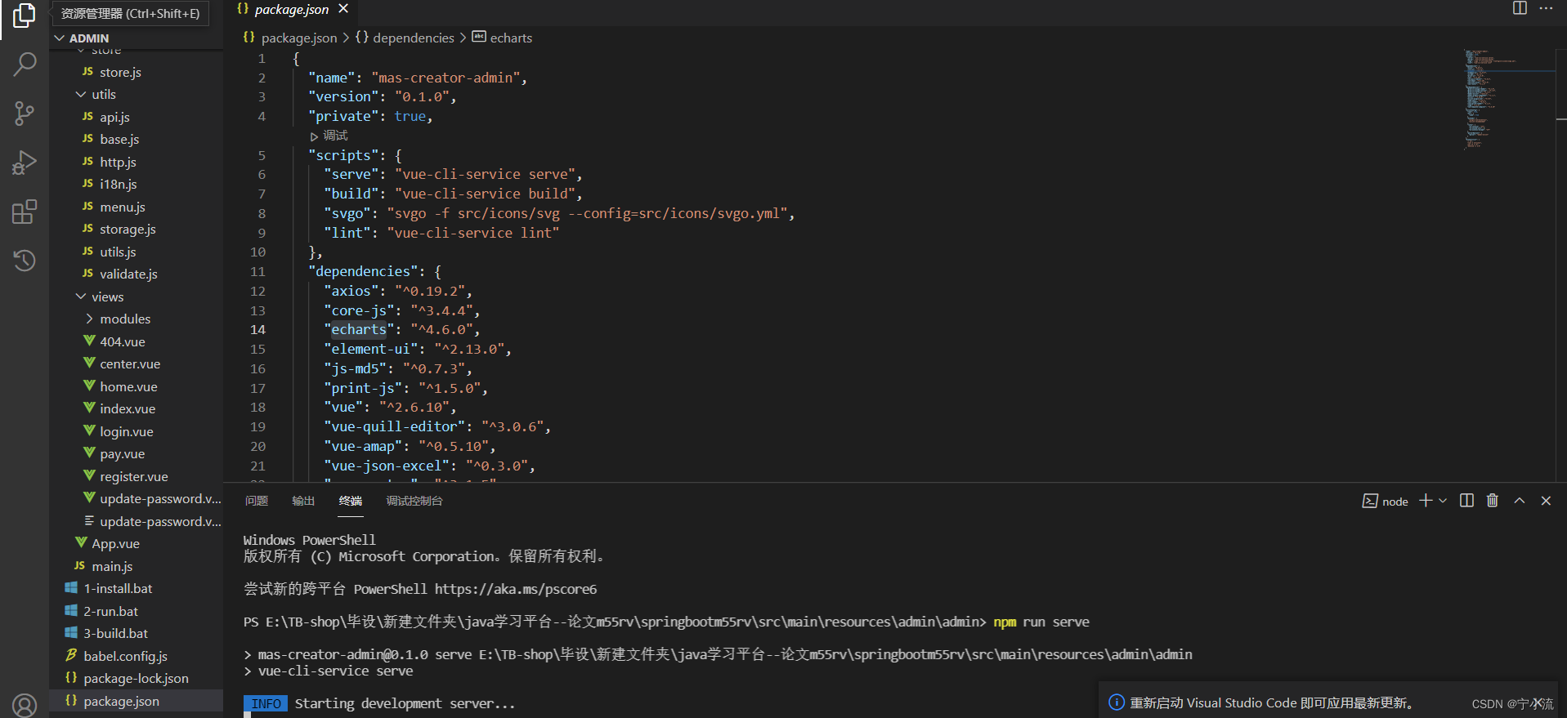Open the Accounts icon at bottom of activity bar
This screenshot has height=718, width=1567.
(x=25, y=704)
